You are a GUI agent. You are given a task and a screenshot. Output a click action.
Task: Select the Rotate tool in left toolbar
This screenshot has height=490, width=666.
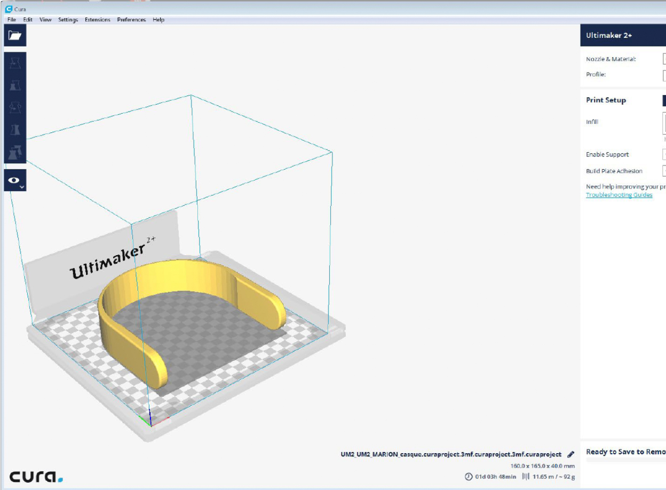(15, 107)
